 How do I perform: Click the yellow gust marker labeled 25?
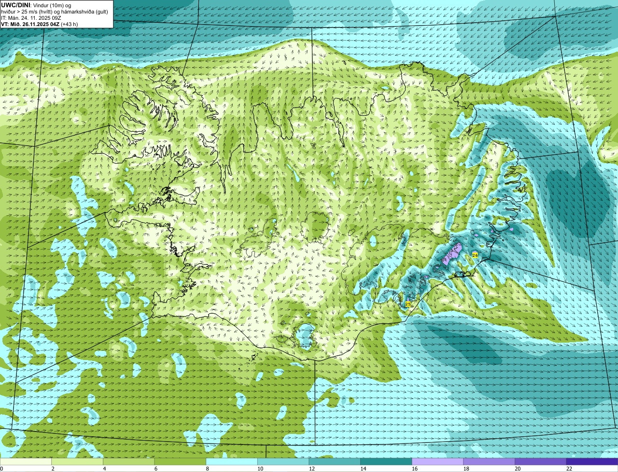tap(408, 304)
